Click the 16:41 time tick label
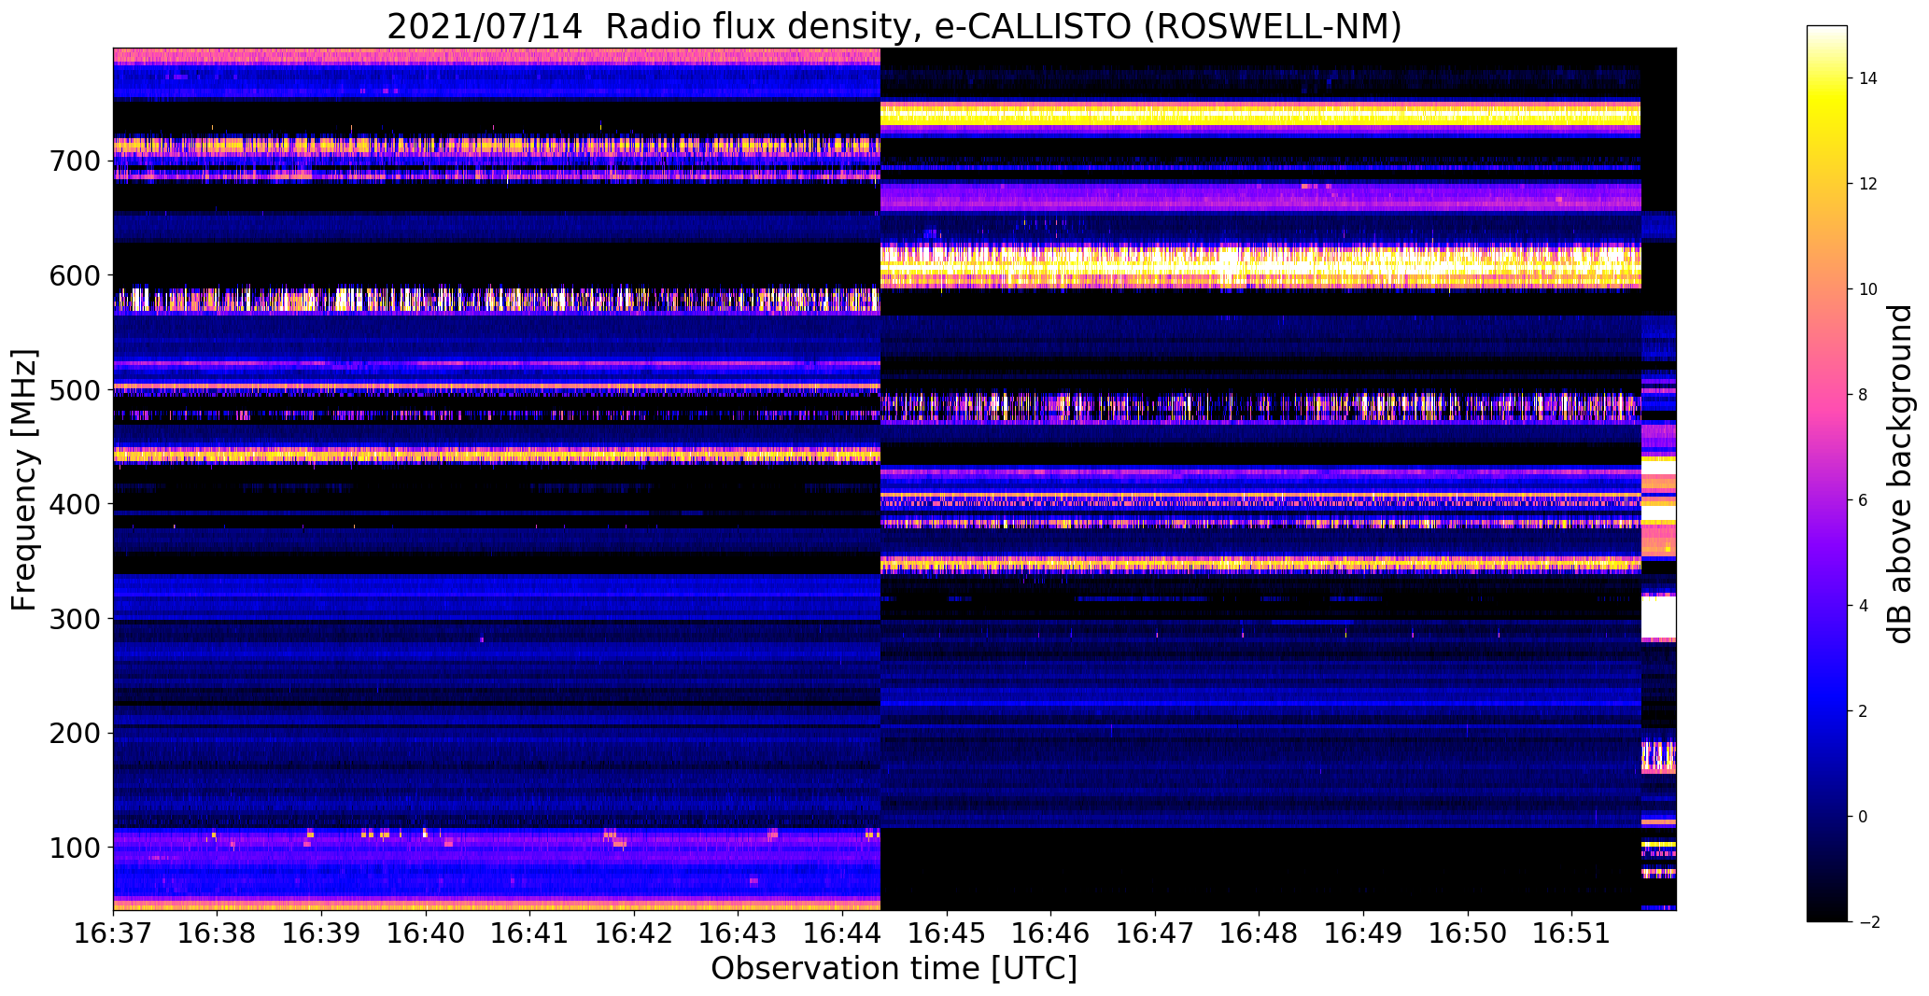The image size is (1929, 996). point(529,933)
